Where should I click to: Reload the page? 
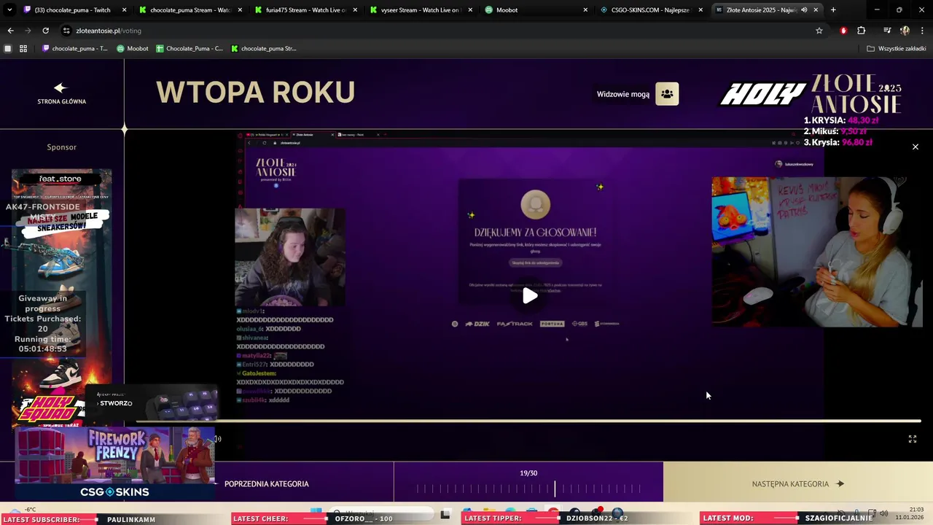pyautogui.click(x=45, y=31)
